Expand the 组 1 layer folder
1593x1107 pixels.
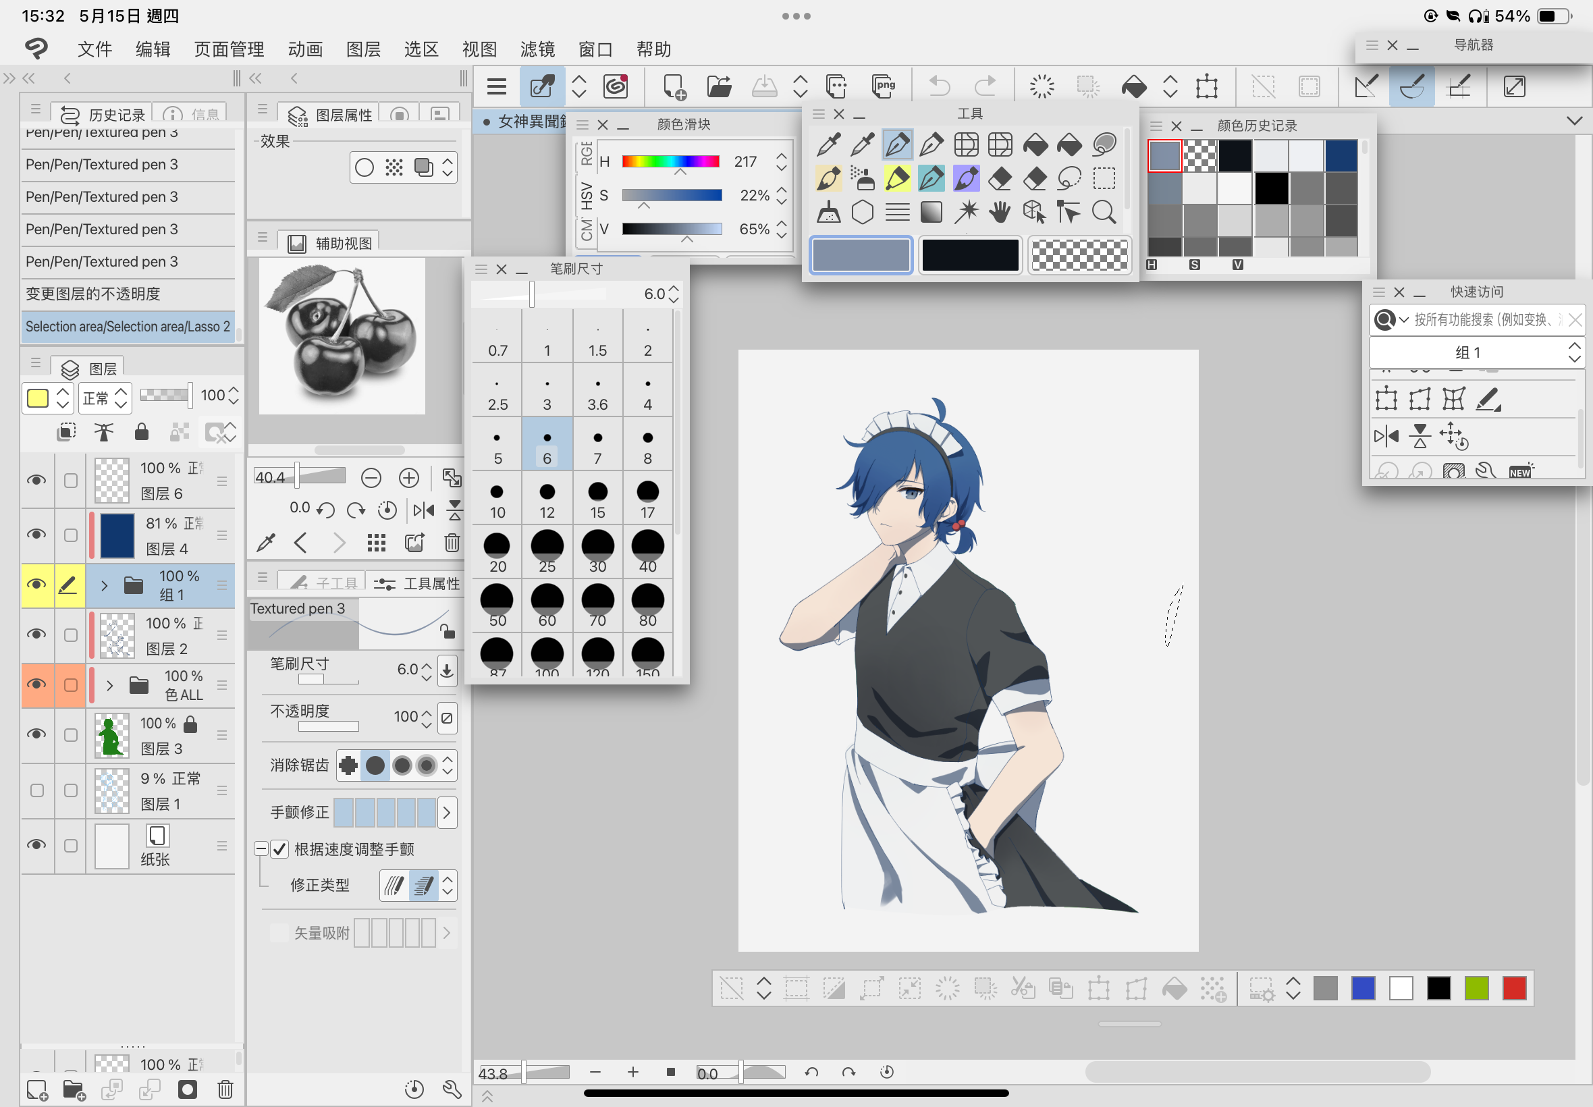pos(104,585)
